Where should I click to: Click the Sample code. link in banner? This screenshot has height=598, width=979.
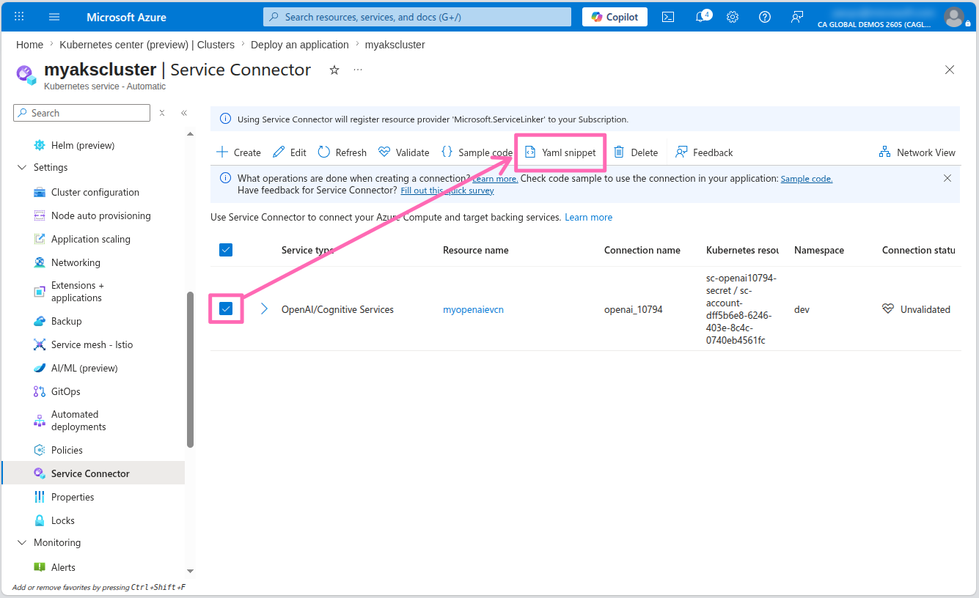pyautogui.click(x=807, y=179)
